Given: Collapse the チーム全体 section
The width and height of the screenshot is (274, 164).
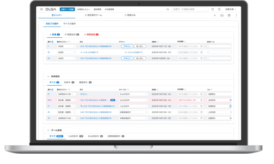Looking at the screenshot, I should [48, 130].
